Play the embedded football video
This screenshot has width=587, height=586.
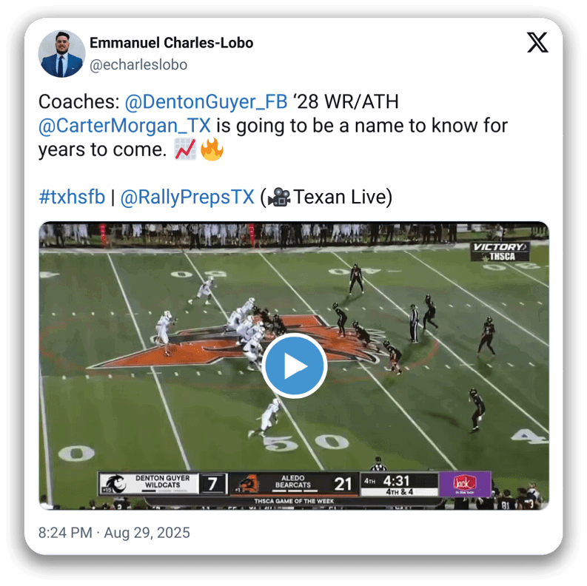pos(295,366)
